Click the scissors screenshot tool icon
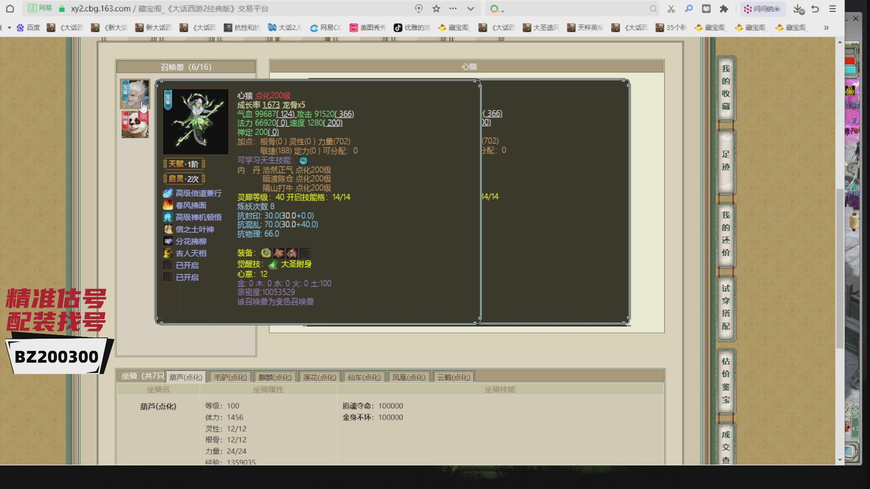 click(x=671, y=9)
